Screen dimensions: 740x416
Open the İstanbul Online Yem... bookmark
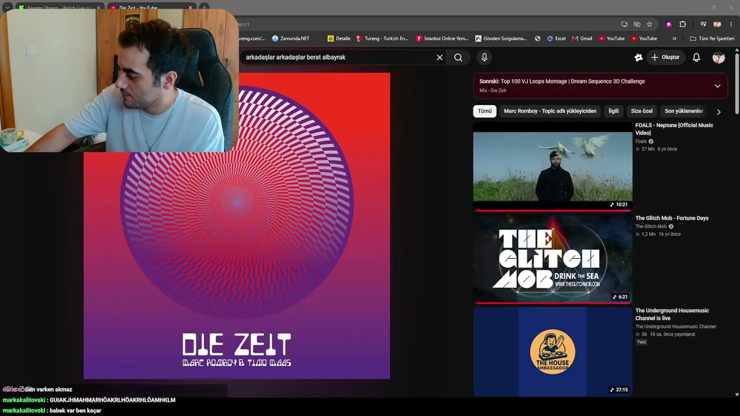click(442, 39)
